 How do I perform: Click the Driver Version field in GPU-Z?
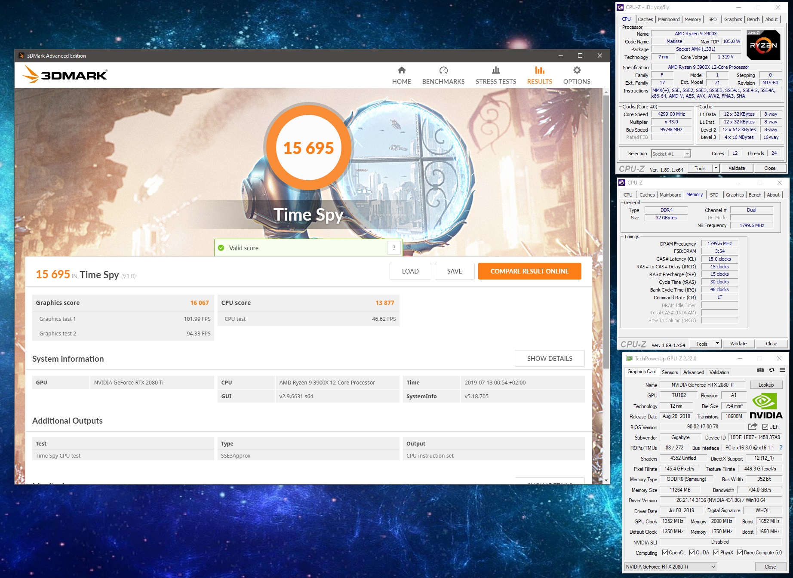[x=721, y=500]
